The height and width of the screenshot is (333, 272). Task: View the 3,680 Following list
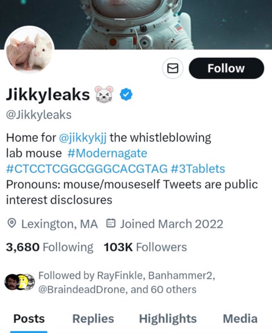coord(50,247)
